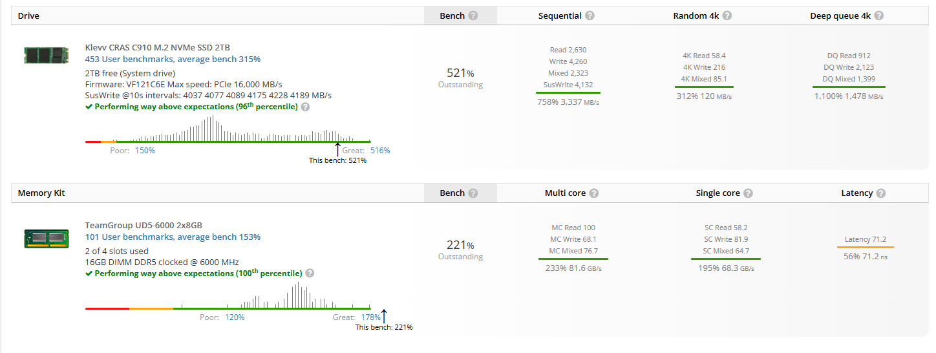The image size is (936, 353).
Task: Click the Memory Kit Bench header tab
Action: (460, 193)
